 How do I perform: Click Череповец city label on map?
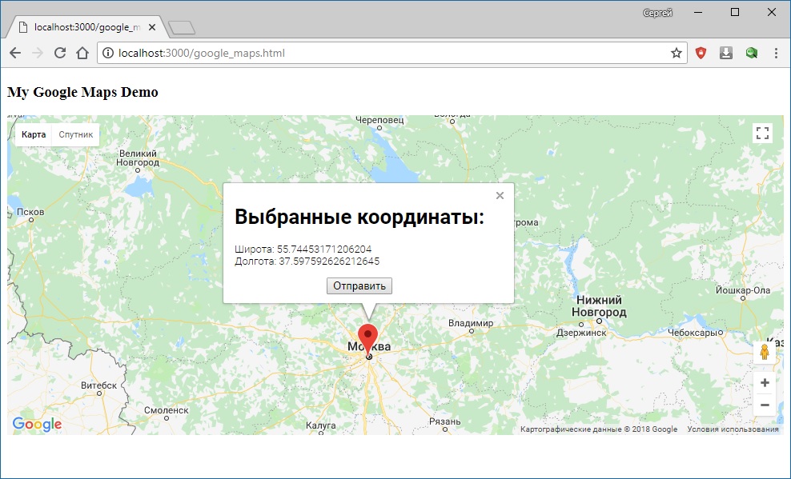click(379, 120)
